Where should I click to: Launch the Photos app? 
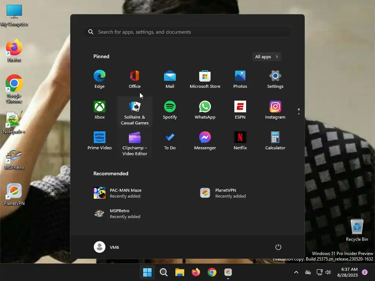pos(240,79)
